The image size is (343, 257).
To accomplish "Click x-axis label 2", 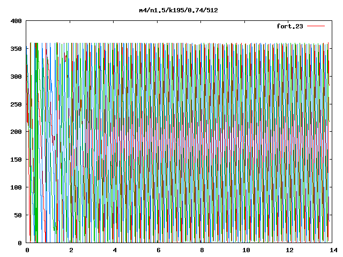I will 71,250.
